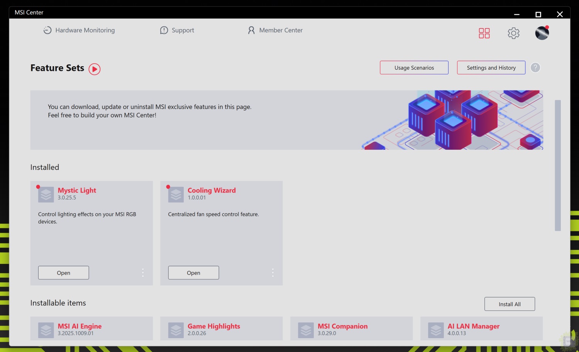Switch to the Support tab
The width and height of the screenshot is (579, 352).
point(177,30)
